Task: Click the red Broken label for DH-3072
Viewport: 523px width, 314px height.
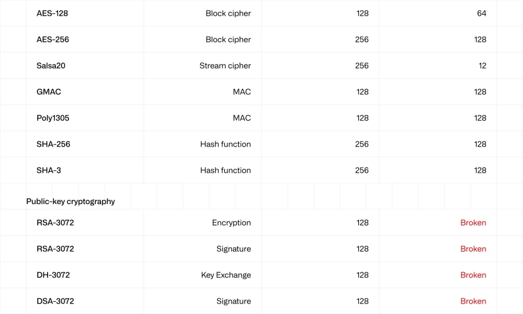Action: tap(473, 275)
